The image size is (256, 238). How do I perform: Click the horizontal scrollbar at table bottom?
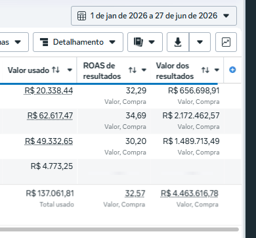(x=119, y=229)
